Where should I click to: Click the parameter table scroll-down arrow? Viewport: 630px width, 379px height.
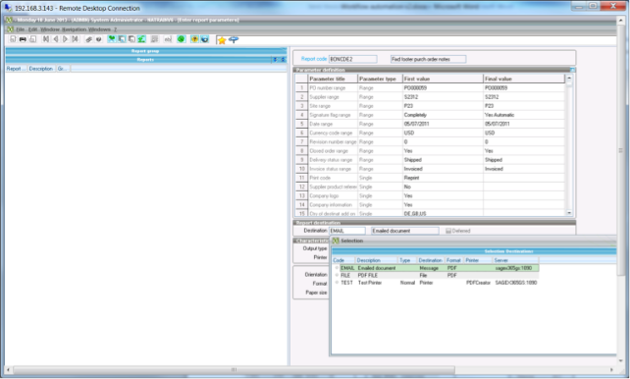[x=569, y=213]
